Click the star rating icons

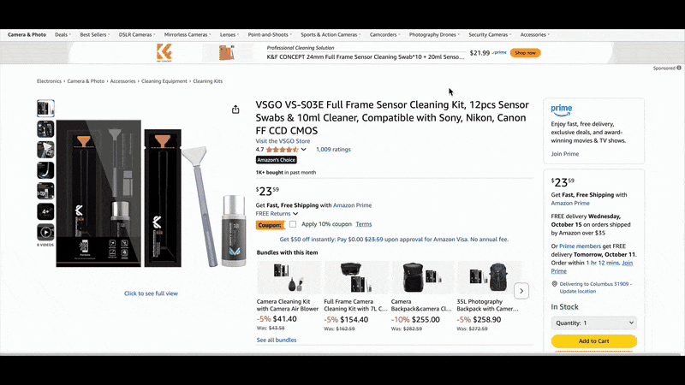[x=282, y=150]
